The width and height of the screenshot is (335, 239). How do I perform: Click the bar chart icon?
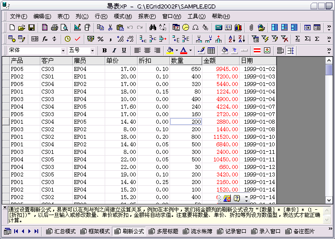238,27
